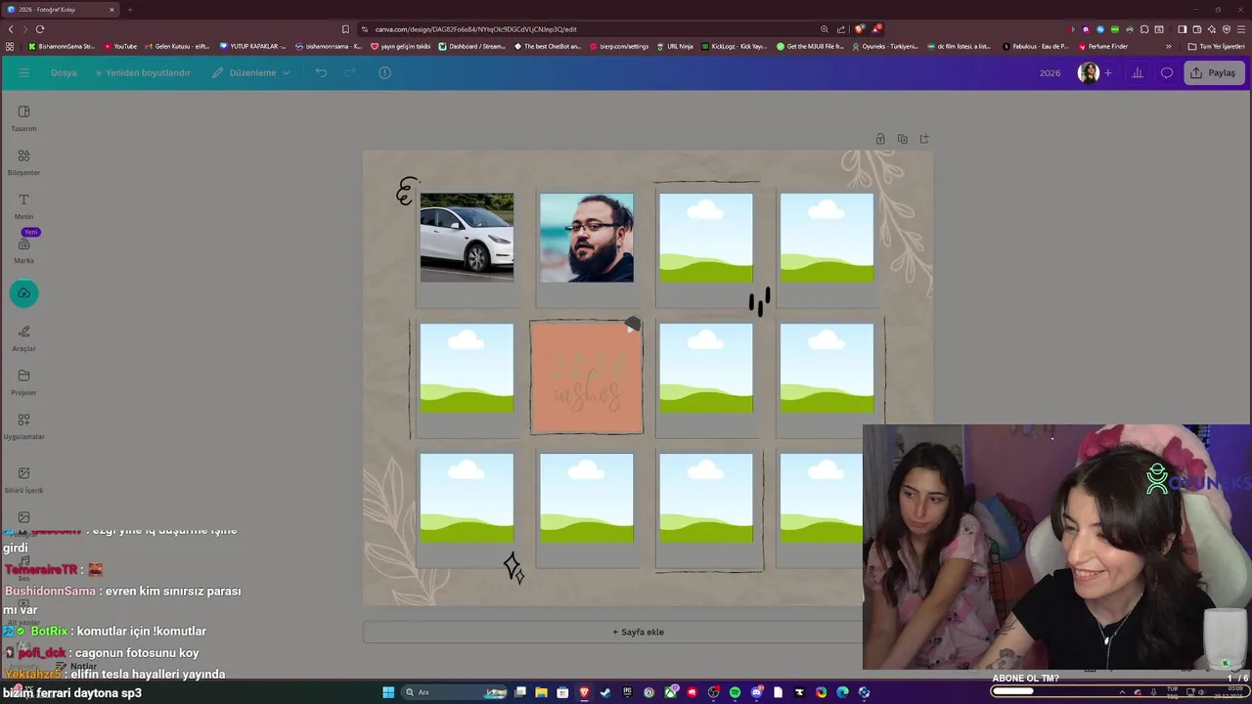The height and width of the screenshot is (704, 1252).
Task: Click the 2026 design title field
Action: 1050,72
